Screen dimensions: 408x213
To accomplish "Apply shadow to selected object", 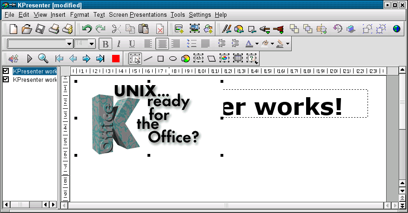I will click(x=351, y=29).
